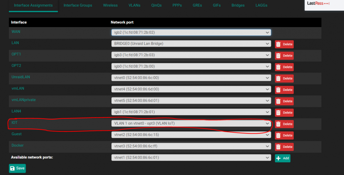Expand the OPT1 network port dropdown
Viewport: 344px width, 175px height.
click(x=191, y=55)
